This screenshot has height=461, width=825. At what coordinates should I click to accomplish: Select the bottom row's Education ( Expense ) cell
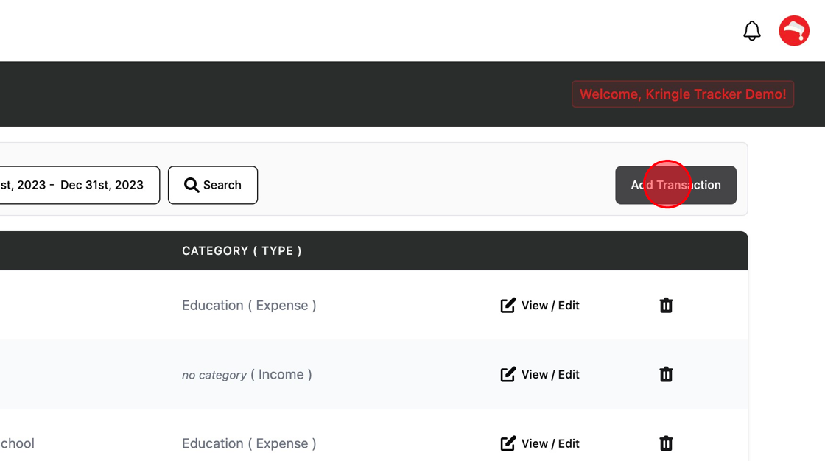click(x=249, y=443)
